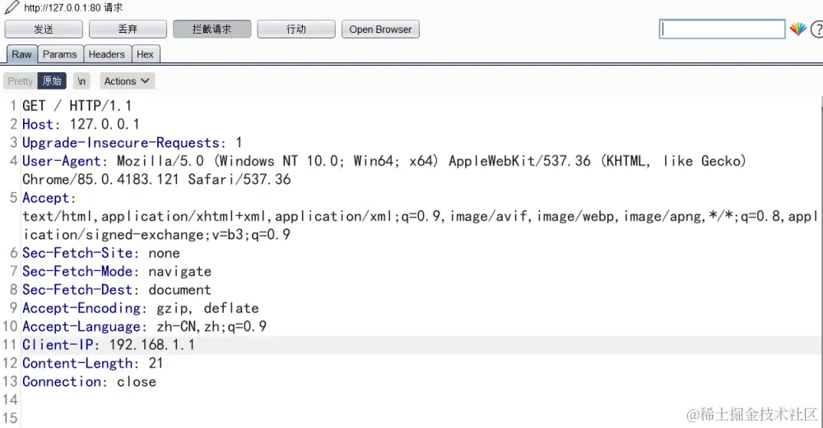Click the pencil edit icon beside the URL
Viewport: 823px width, 428px height.
click(12, 7)
